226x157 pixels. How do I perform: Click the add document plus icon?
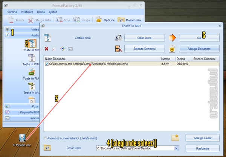tap(172, 49)
